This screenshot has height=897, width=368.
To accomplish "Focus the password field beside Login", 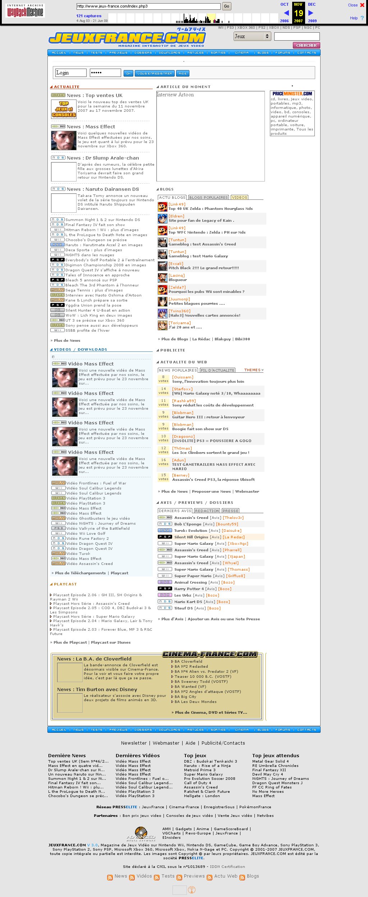I will tap(105, 73).
